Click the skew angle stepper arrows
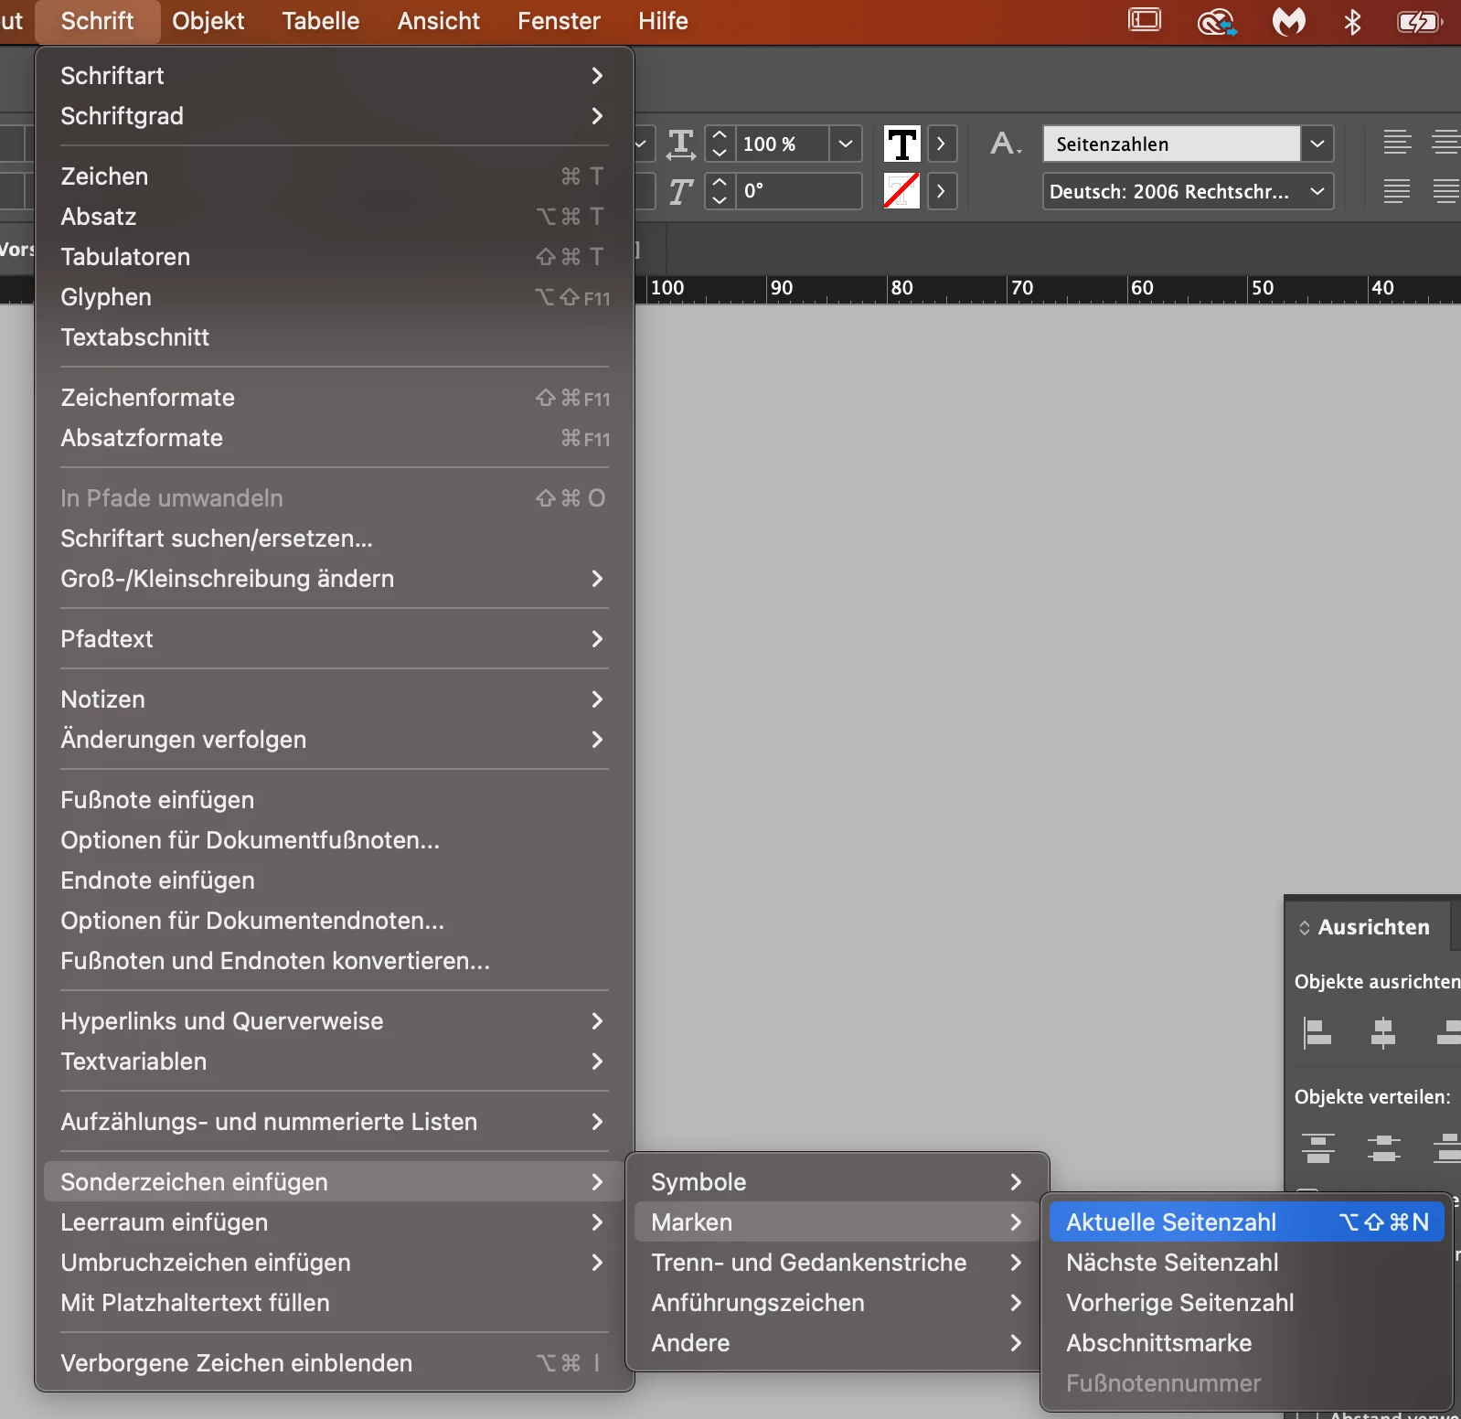 point(720,191)
